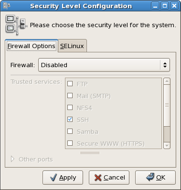Maximize the Security Level Configuration window
The width and height of the screenshot is (181, 190).
coord(165,6)
